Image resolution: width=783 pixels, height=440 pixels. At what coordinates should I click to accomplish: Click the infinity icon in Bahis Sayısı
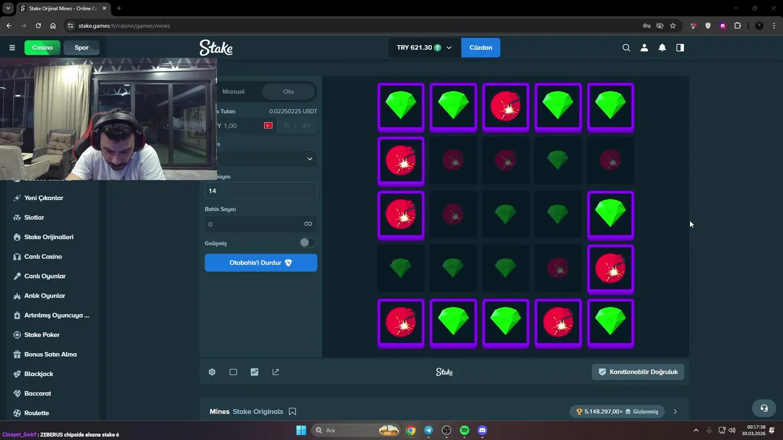pyautogui.click(x=308, y=224)
